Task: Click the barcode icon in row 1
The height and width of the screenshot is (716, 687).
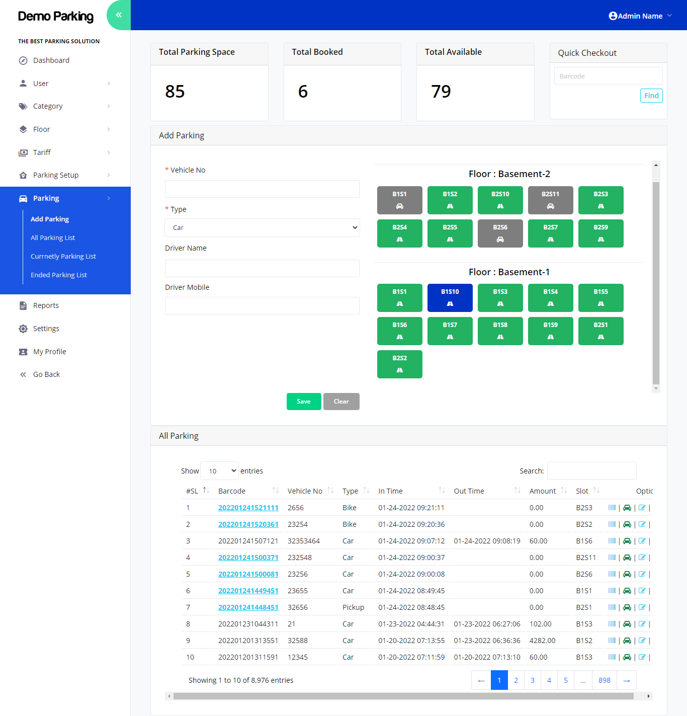Action: point(612,508)
